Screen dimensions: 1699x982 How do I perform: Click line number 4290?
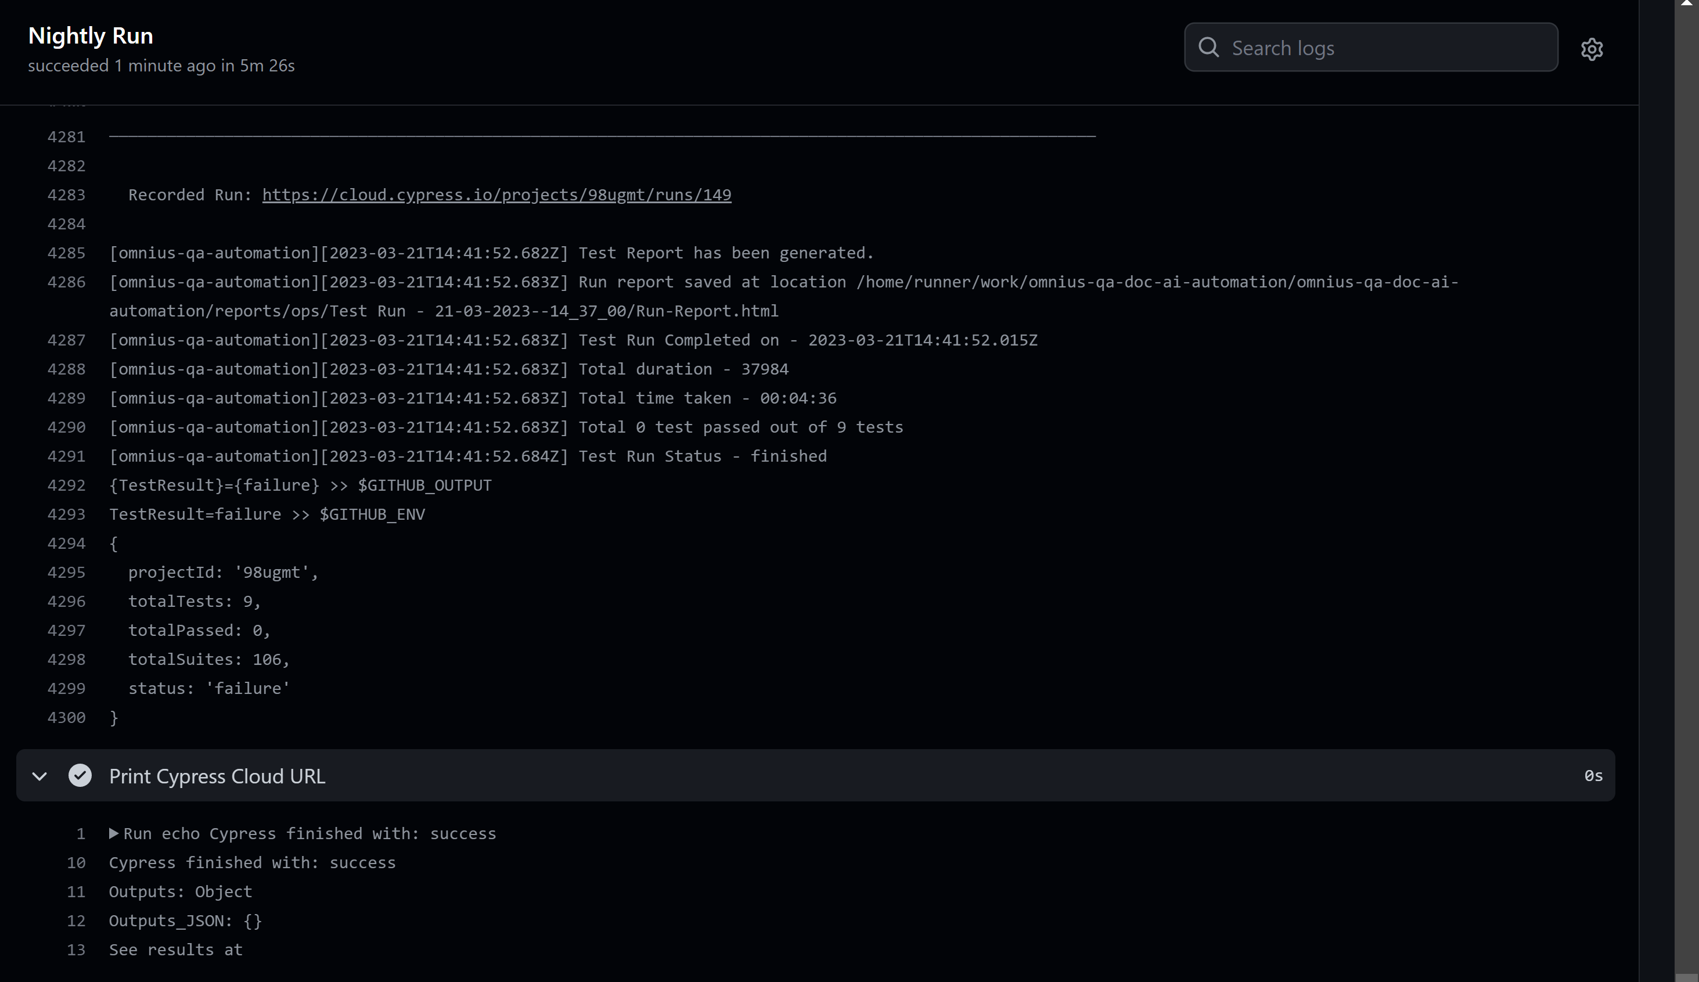click(x=66, y=427)
